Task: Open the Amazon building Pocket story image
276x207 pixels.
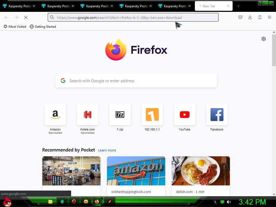Action: (x=136, y=171)
